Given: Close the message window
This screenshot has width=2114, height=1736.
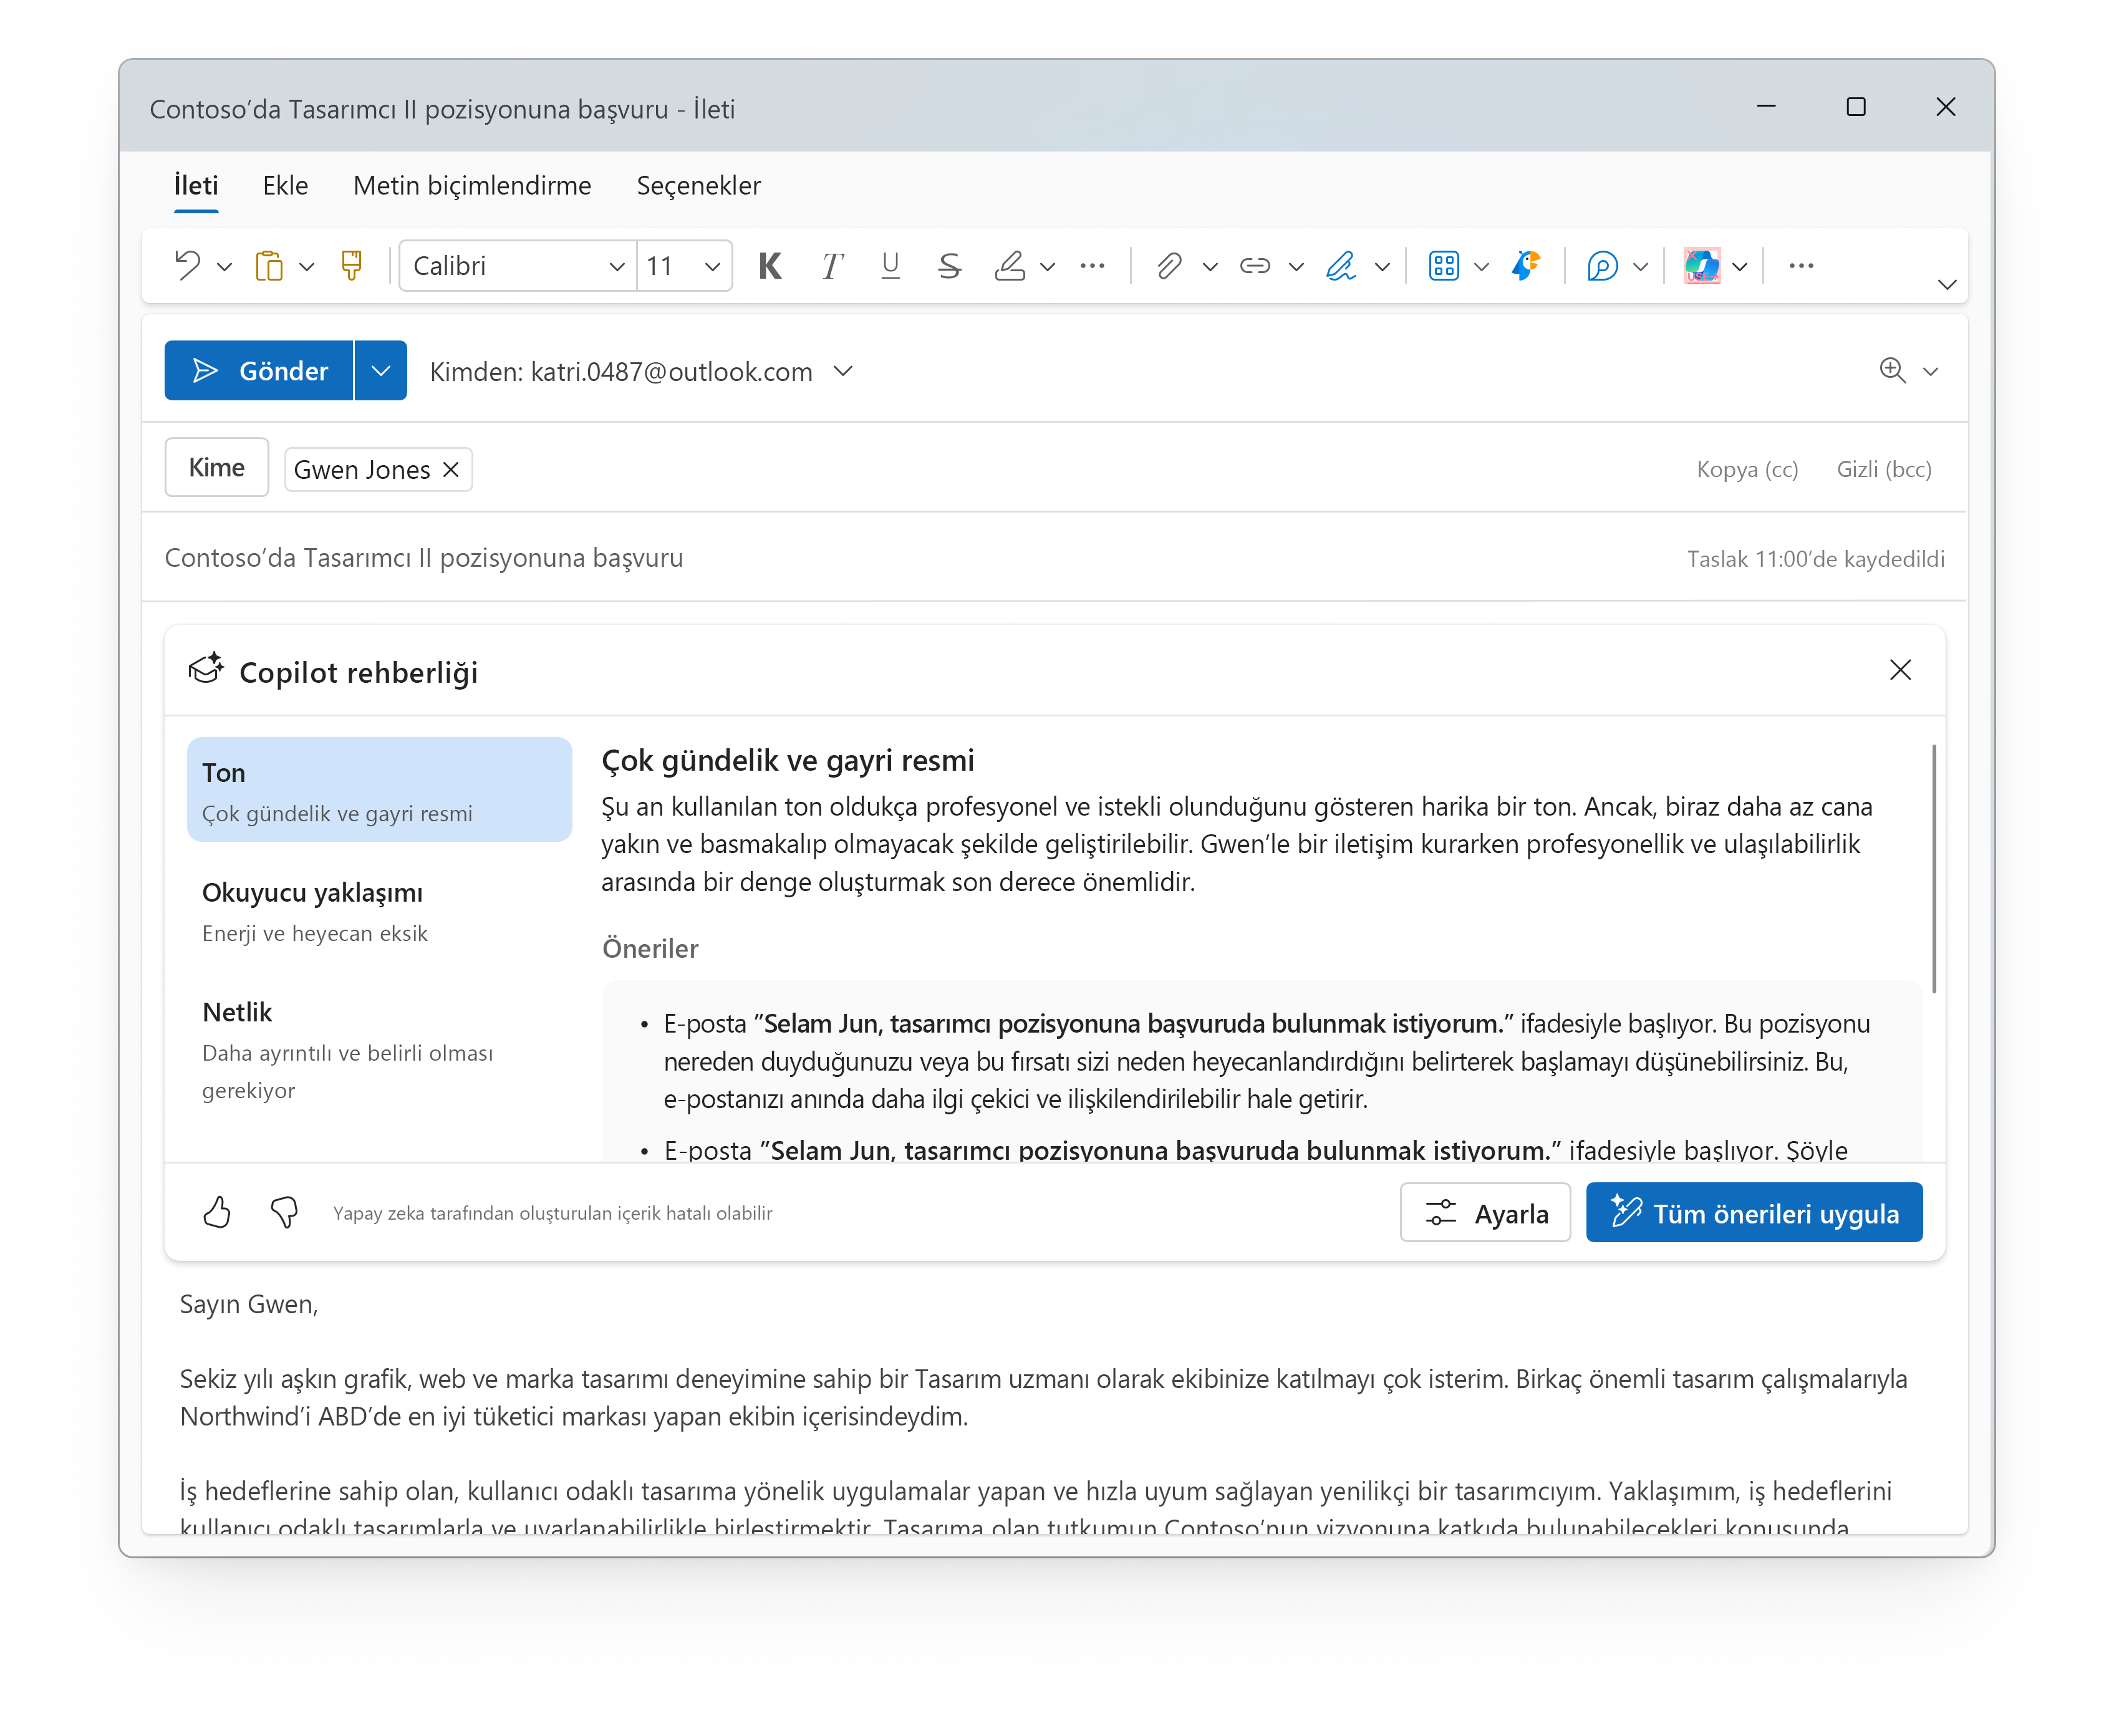Looking at the screenshot, I should click(1945, 107).
